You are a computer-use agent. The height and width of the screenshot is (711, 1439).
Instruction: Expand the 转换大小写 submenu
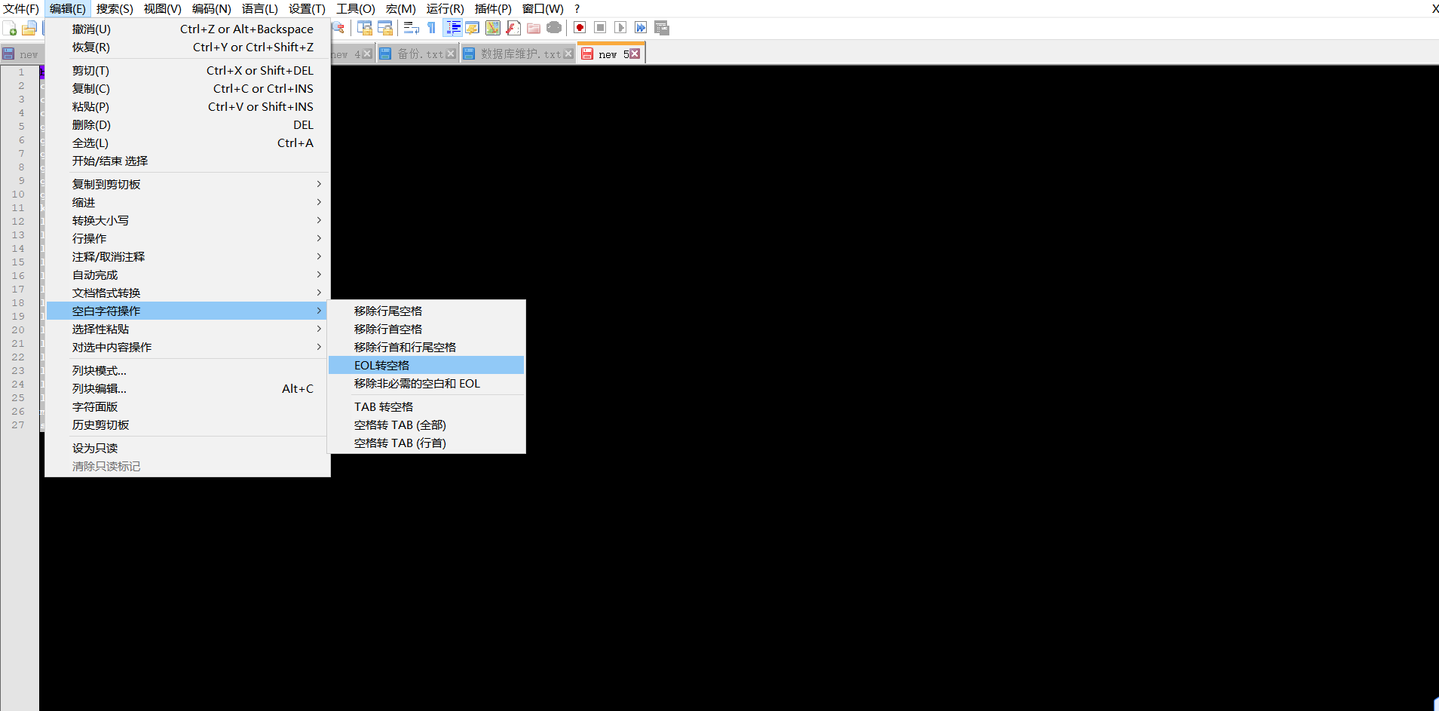pos(188,220)
